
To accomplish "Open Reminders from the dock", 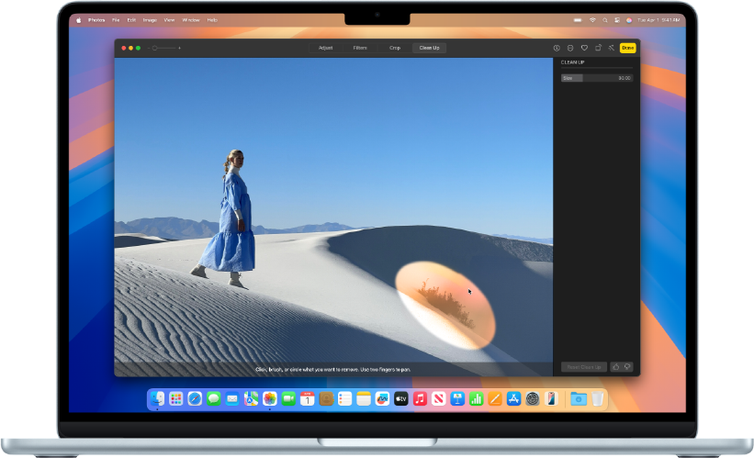I will (344, 398).
